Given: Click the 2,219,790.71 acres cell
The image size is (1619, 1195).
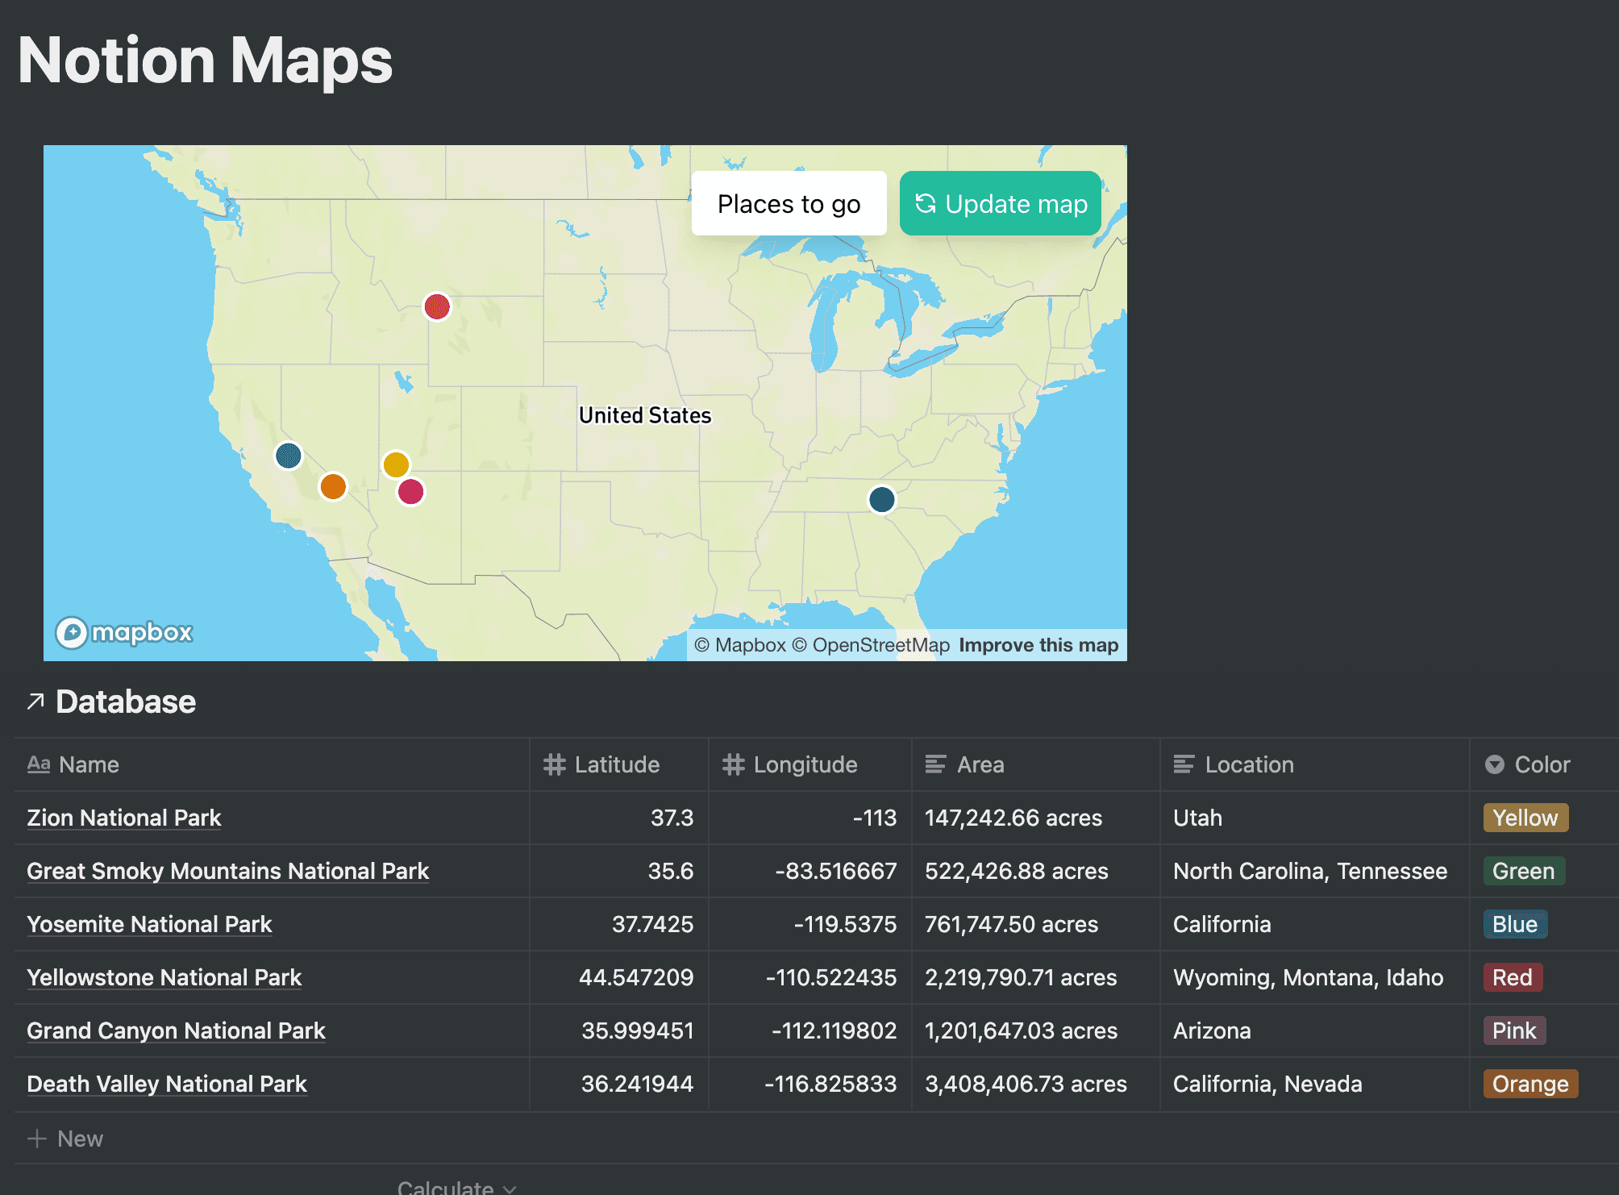Looking at the screenshot, I should [1036, 977].
